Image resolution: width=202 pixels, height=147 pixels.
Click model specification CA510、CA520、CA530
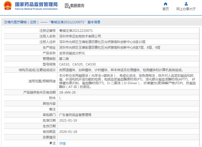pyautogui.click(x=77, y=64)
